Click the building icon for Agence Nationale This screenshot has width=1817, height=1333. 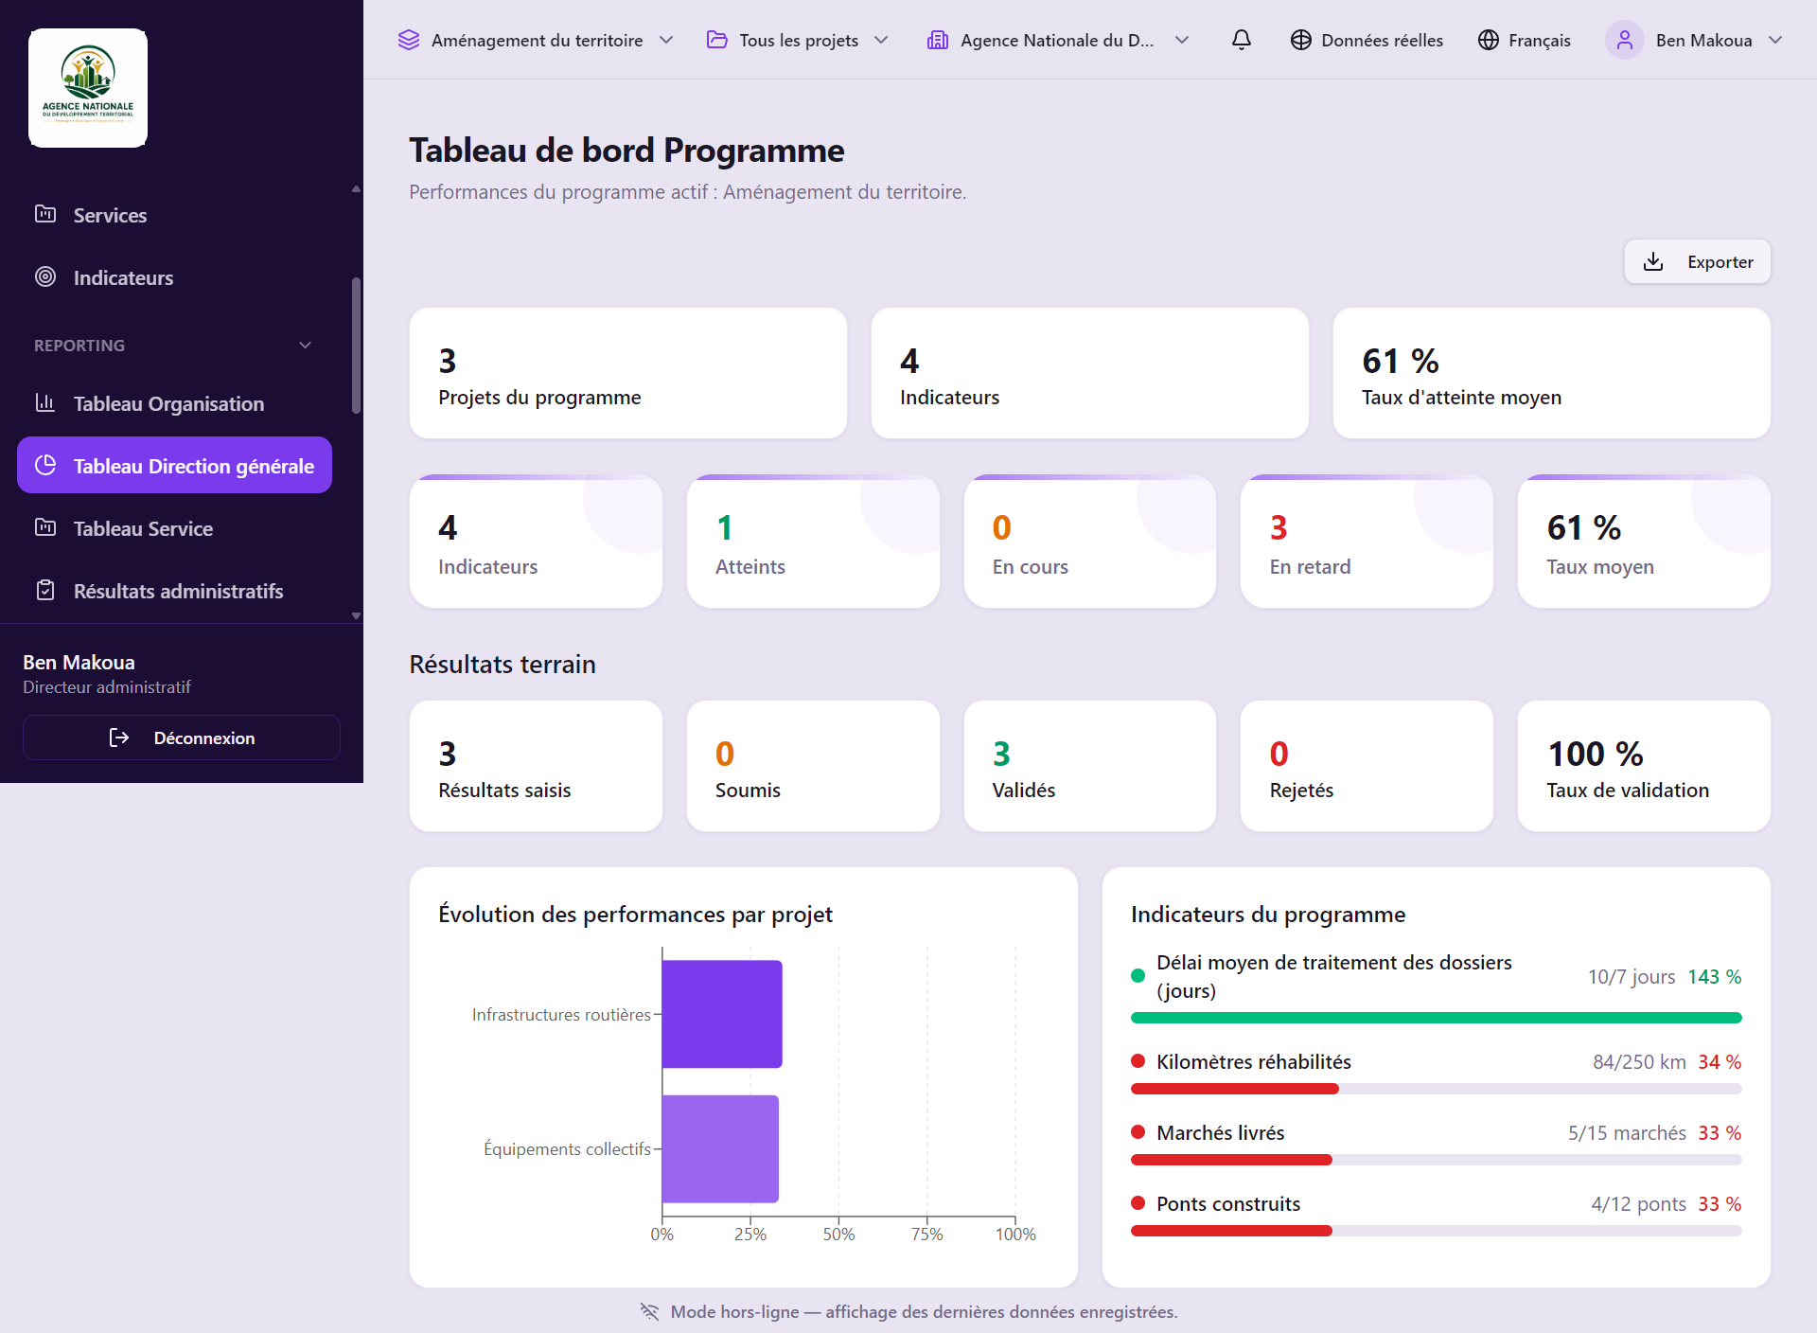[938, 40]
